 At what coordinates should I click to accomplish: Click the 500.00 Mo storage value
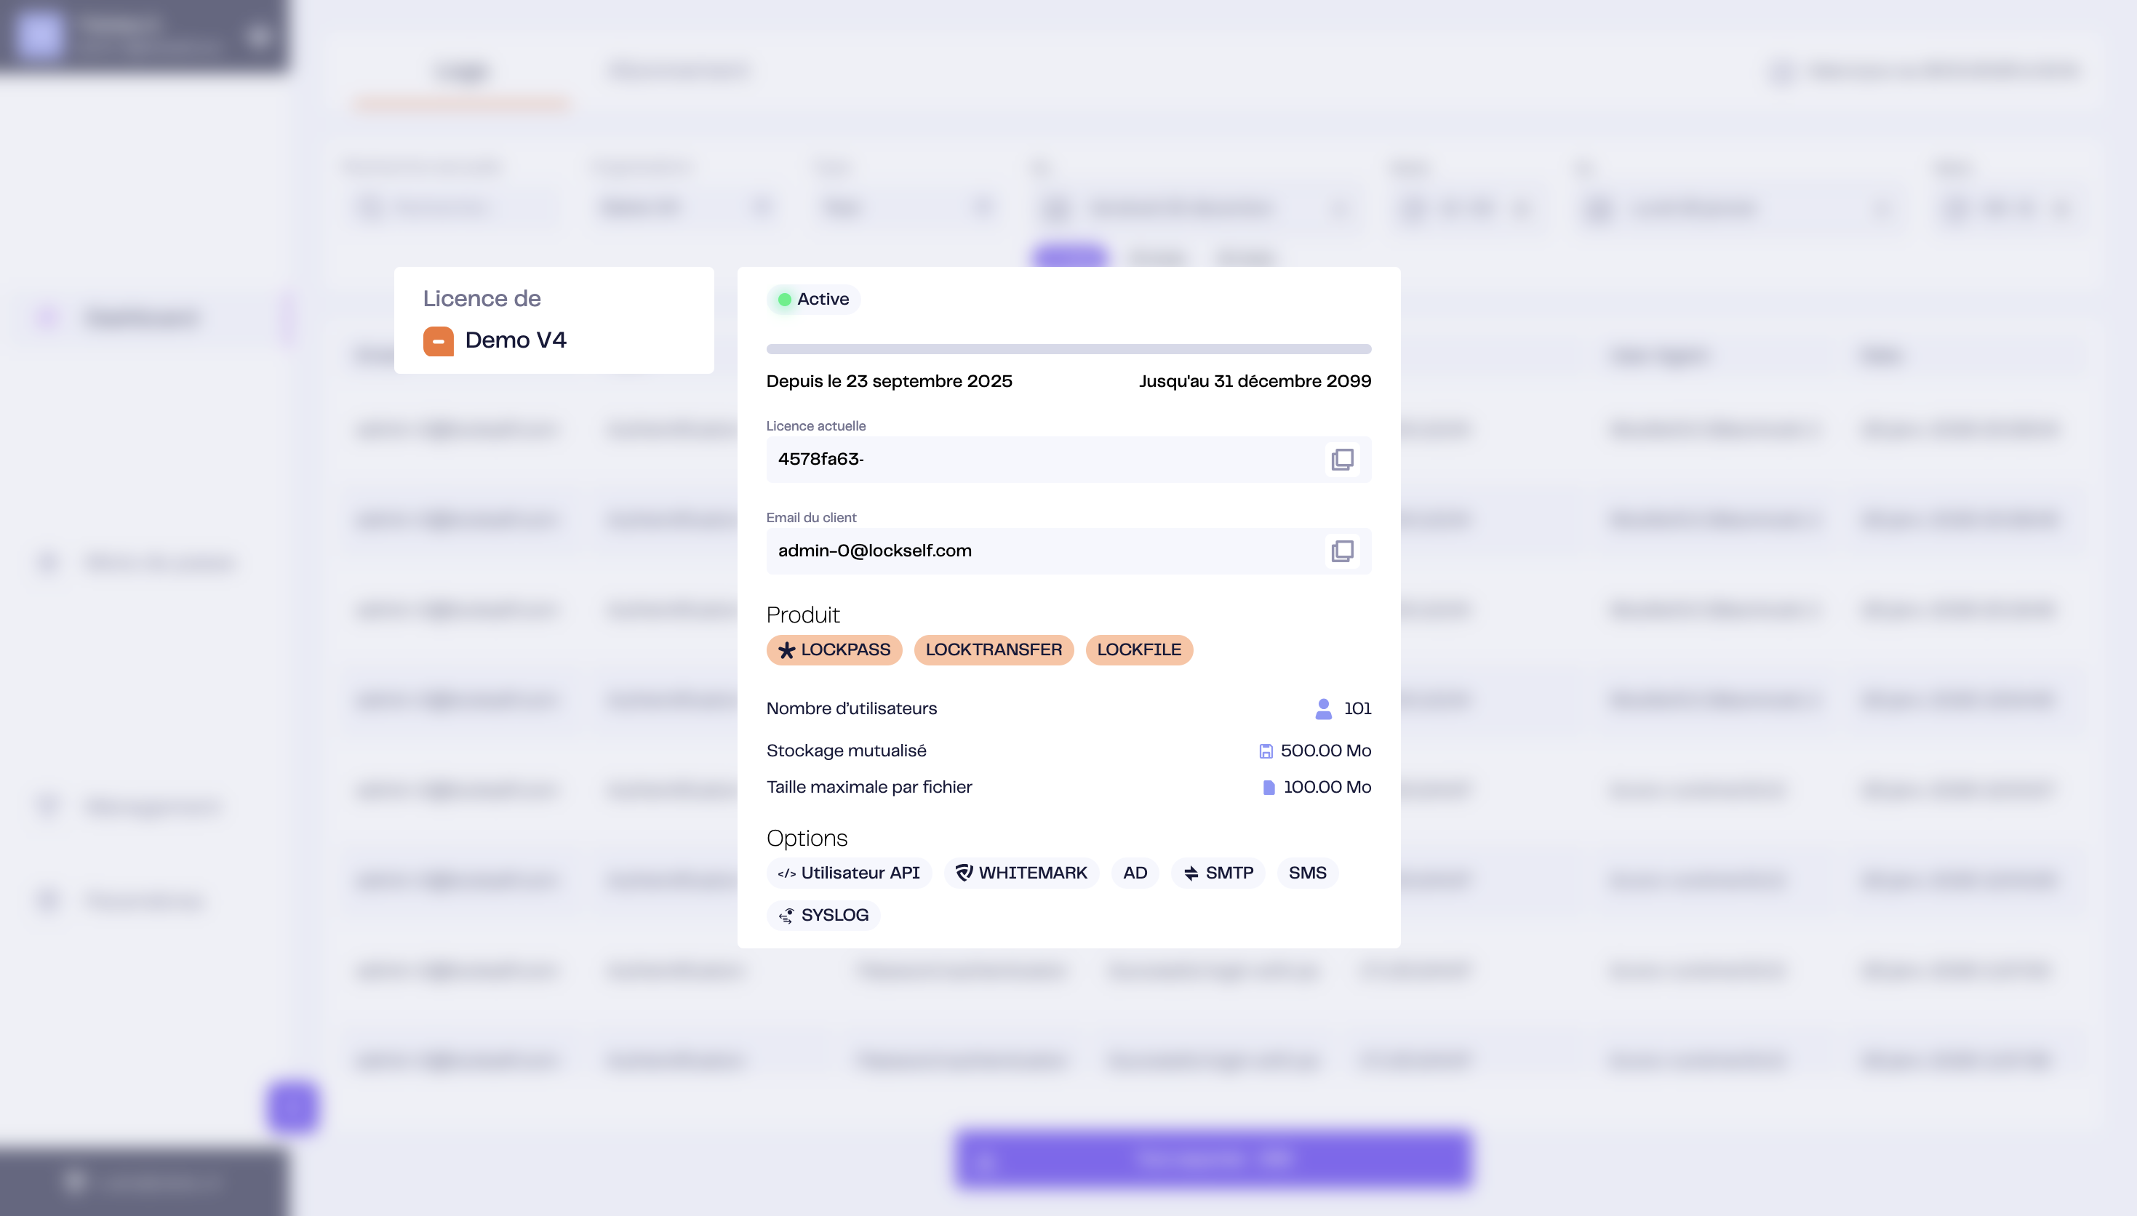coord(1326,751)
